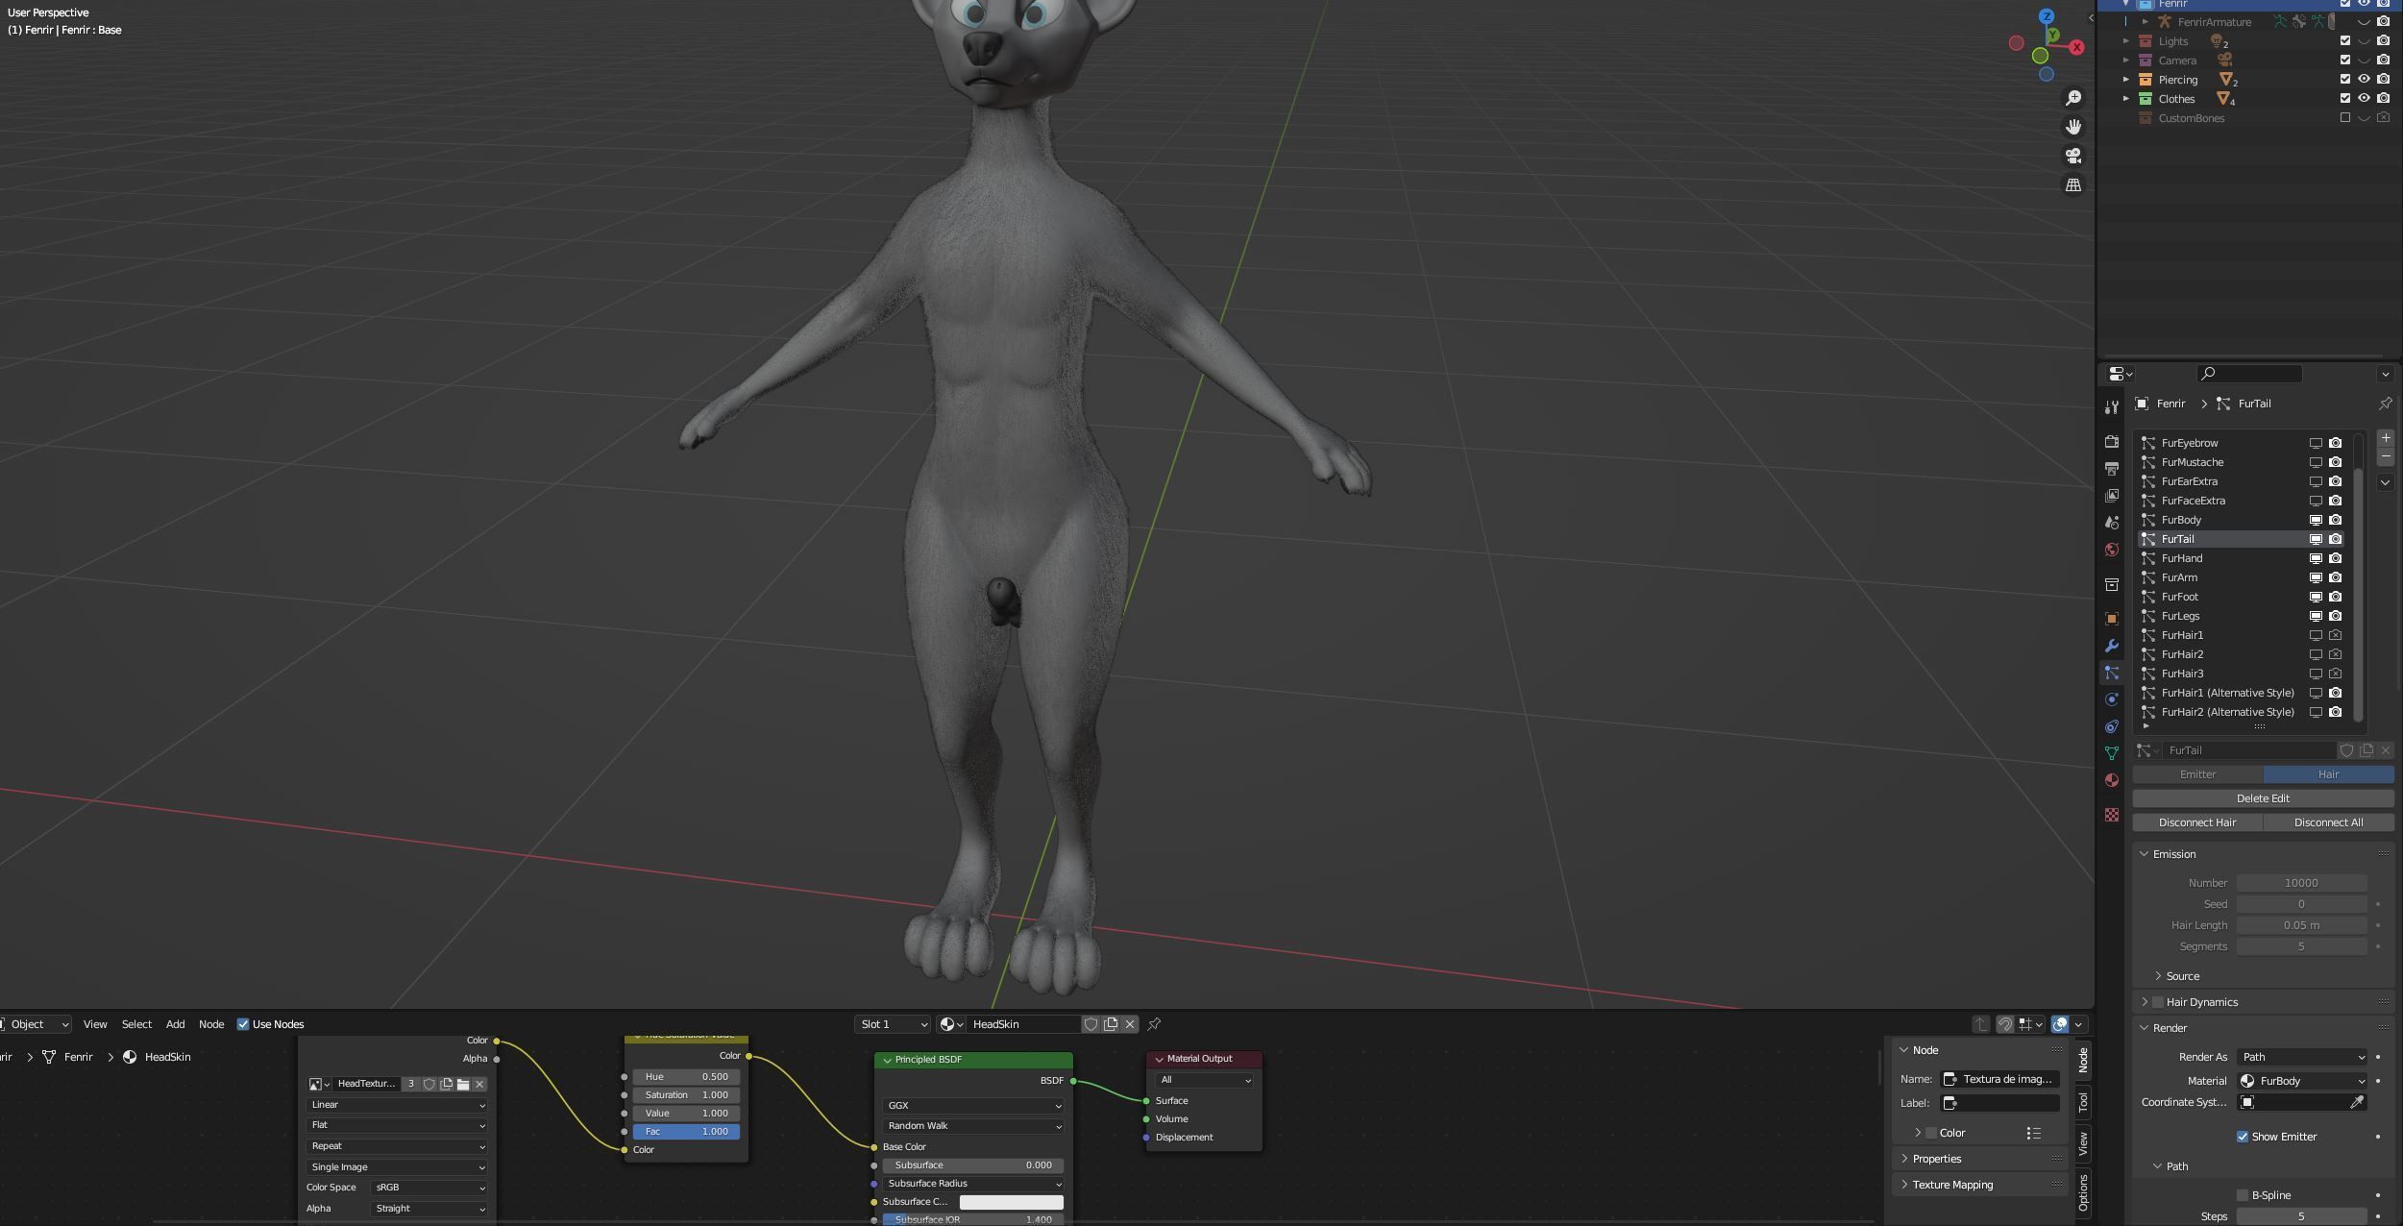Expand the Texture Mapping panel
The height and width of the screenshot is (1226, 2403).
tap(1904, 1185)
